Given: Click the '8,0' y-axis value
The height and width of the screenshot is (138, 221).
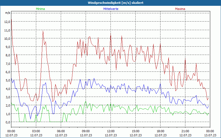Looking at the screenshot, I should coord(8,55).
